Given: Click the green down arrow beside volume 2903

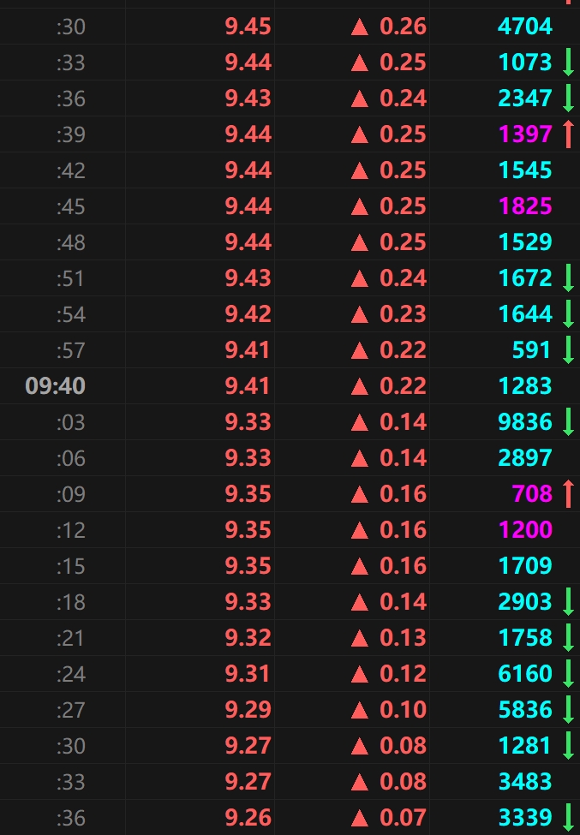Looking at the screenshot, I should (568, 601).
